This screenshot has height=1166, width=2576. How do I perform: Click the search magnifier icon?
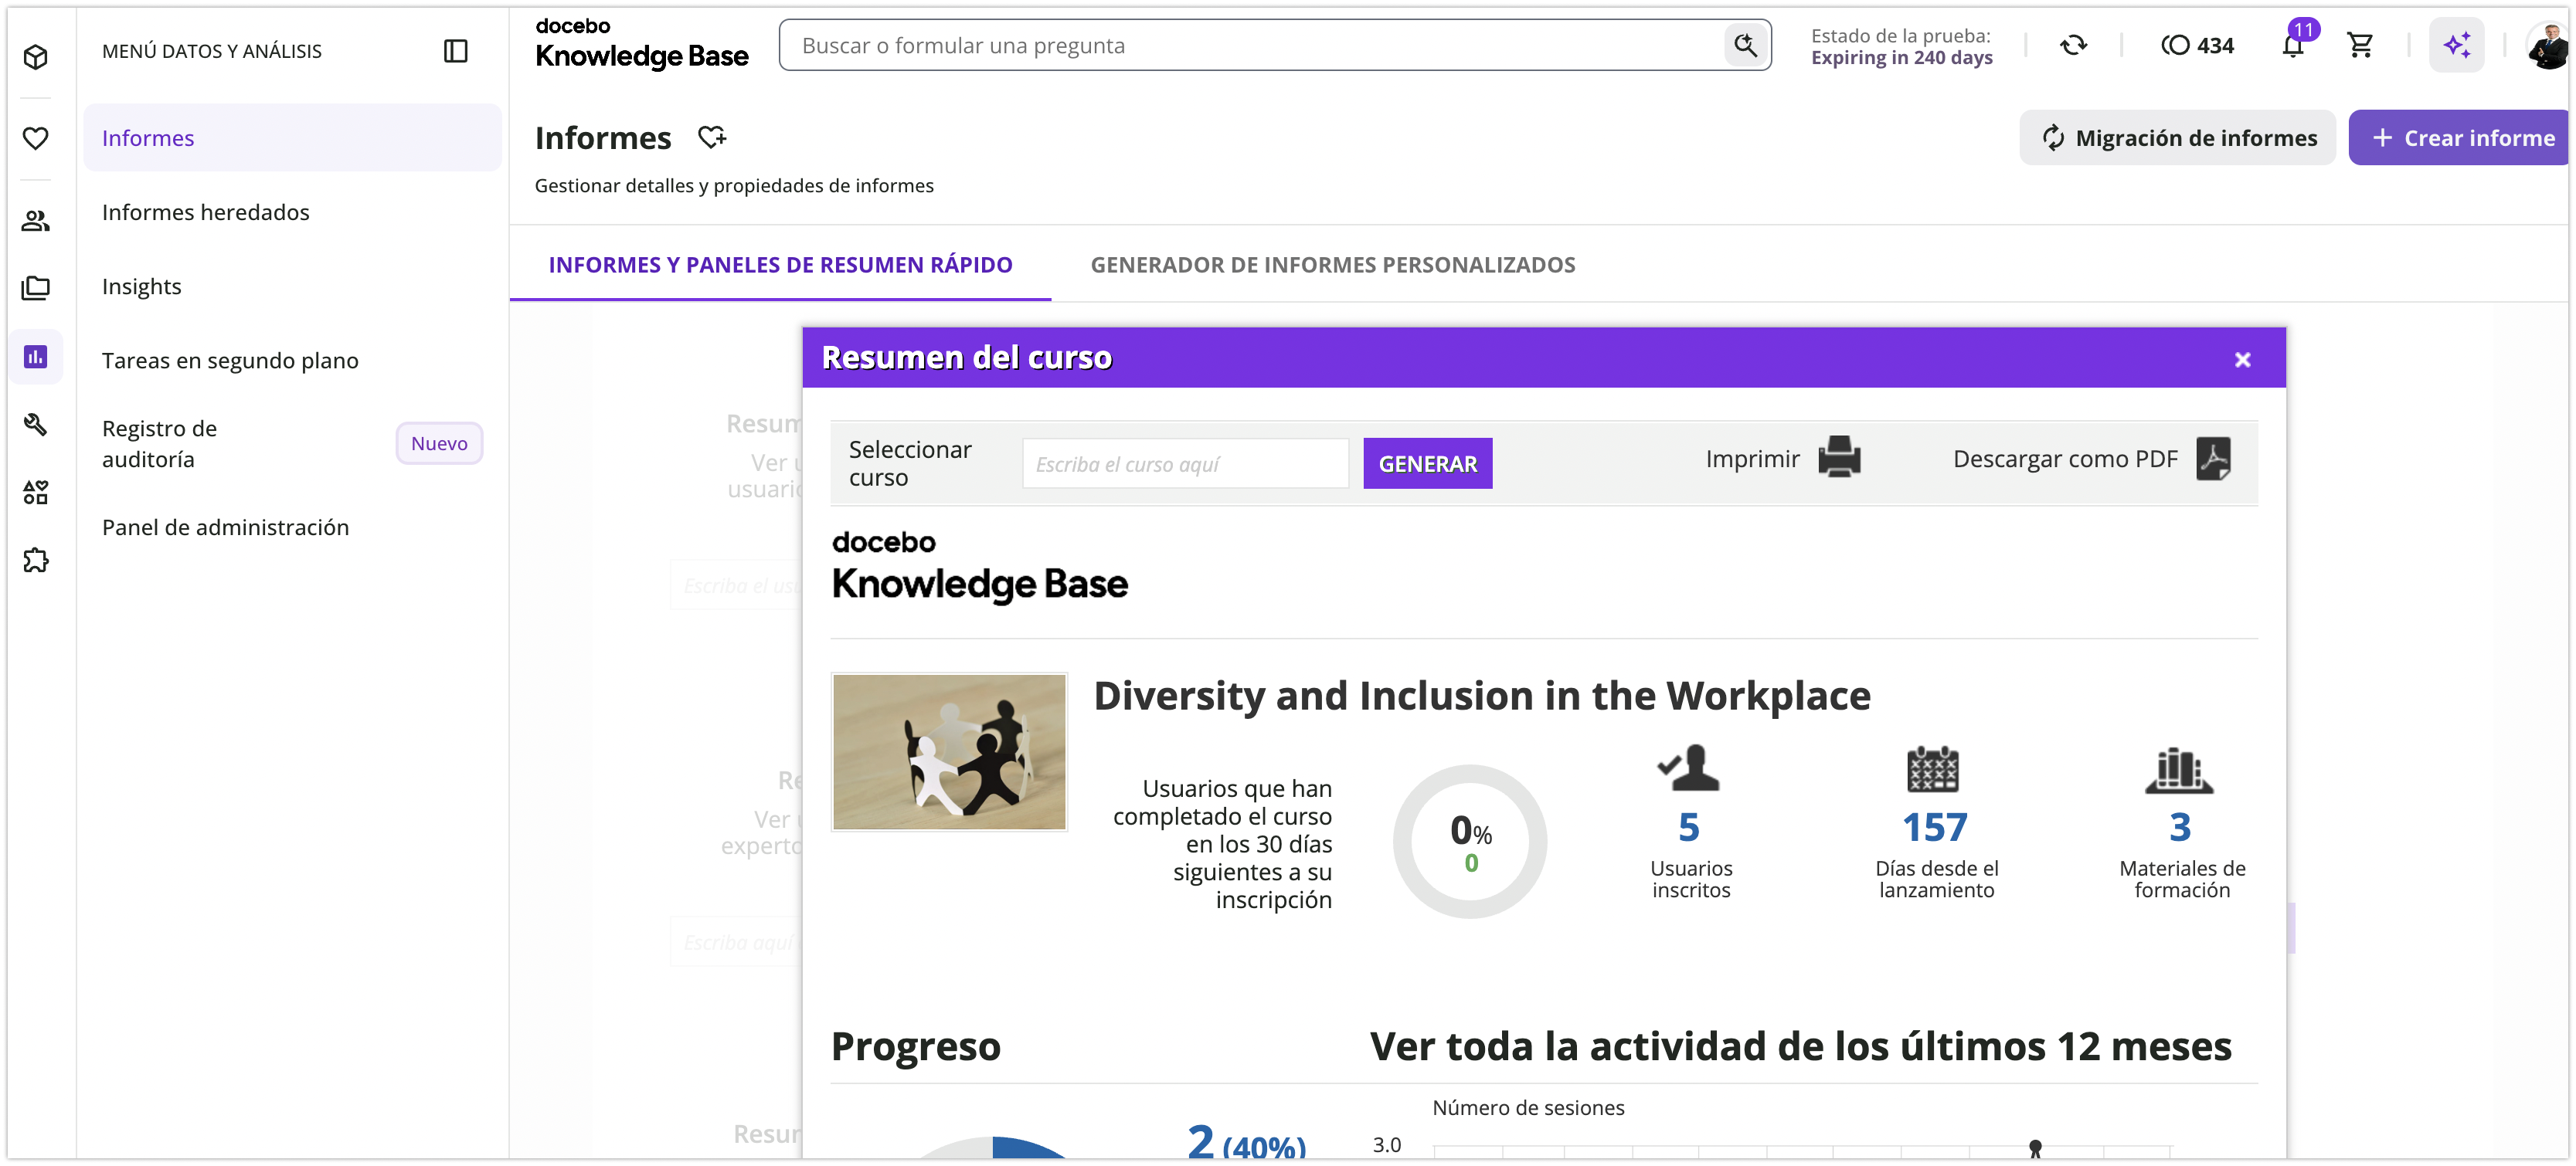point(1745,45)
